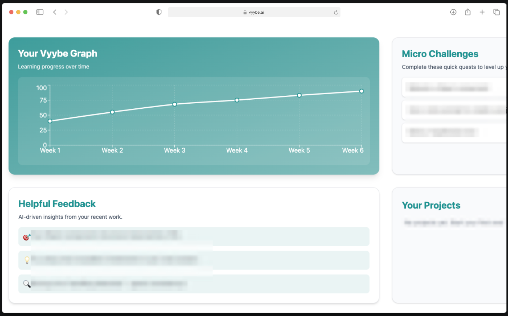Reload the page using the refresh icon
The width and height of the screenshot is (508, 316).
[336, 13]
